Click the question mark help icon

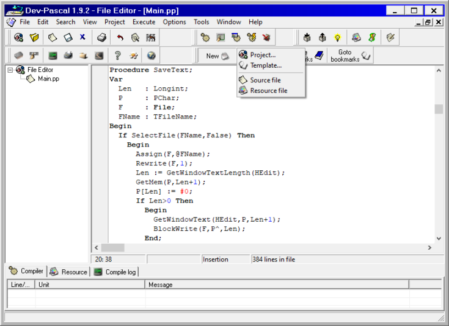tap(117, 56)
